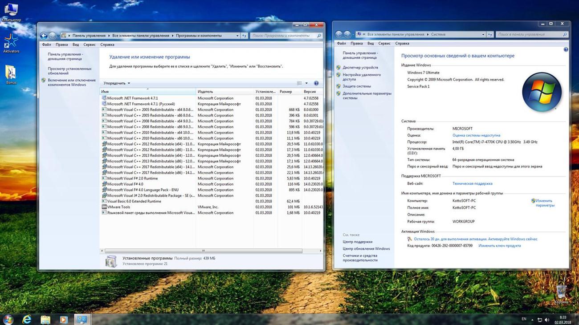Open view options dropdown arrow
Viewport: 579px width, 325px height.
pos(306,83)
